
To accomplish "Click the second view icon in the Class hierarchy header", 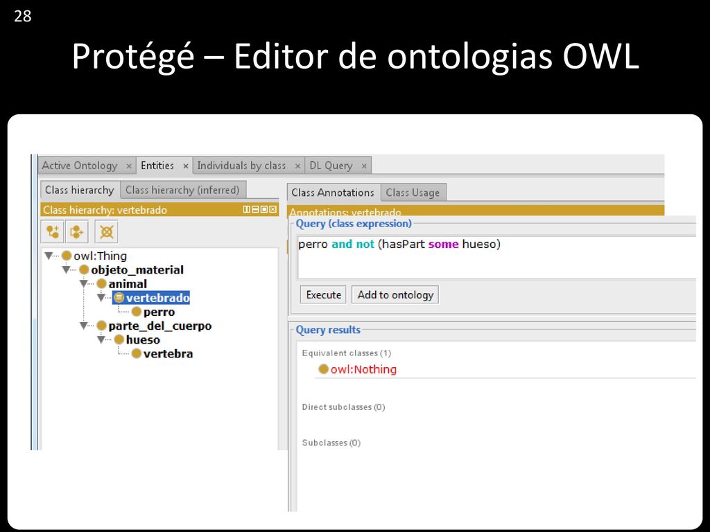I will [x=255, y=209].
